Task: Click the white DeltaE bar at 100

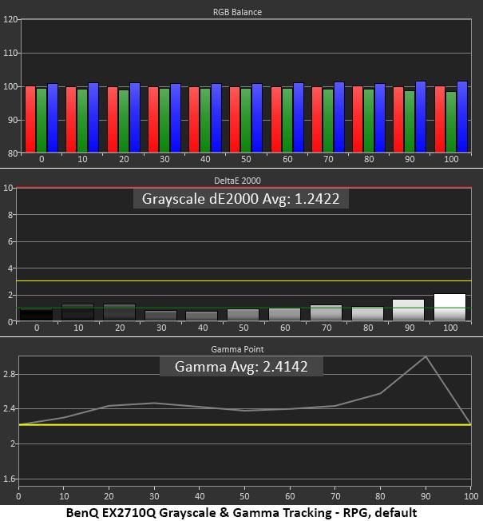Action: (x=449, y=308)
